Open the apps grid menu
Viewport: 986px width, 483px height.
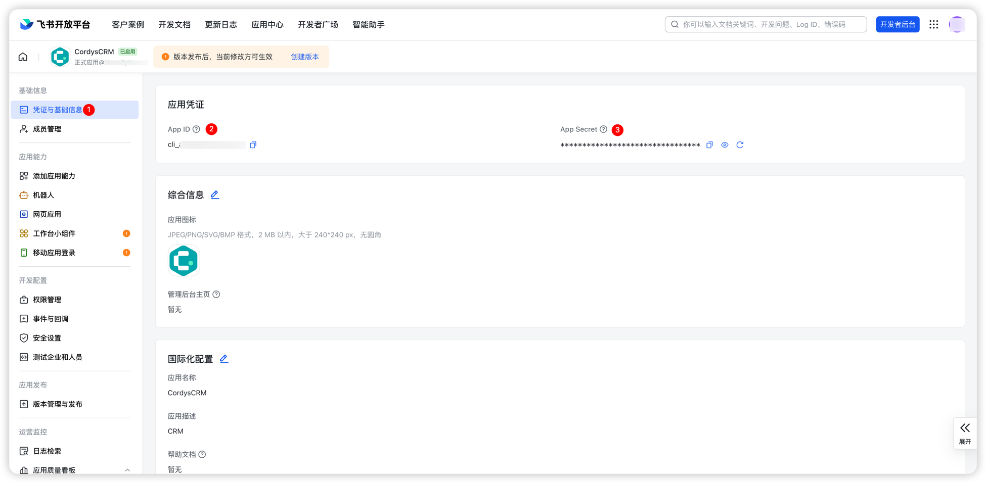[x=933, y=24]
